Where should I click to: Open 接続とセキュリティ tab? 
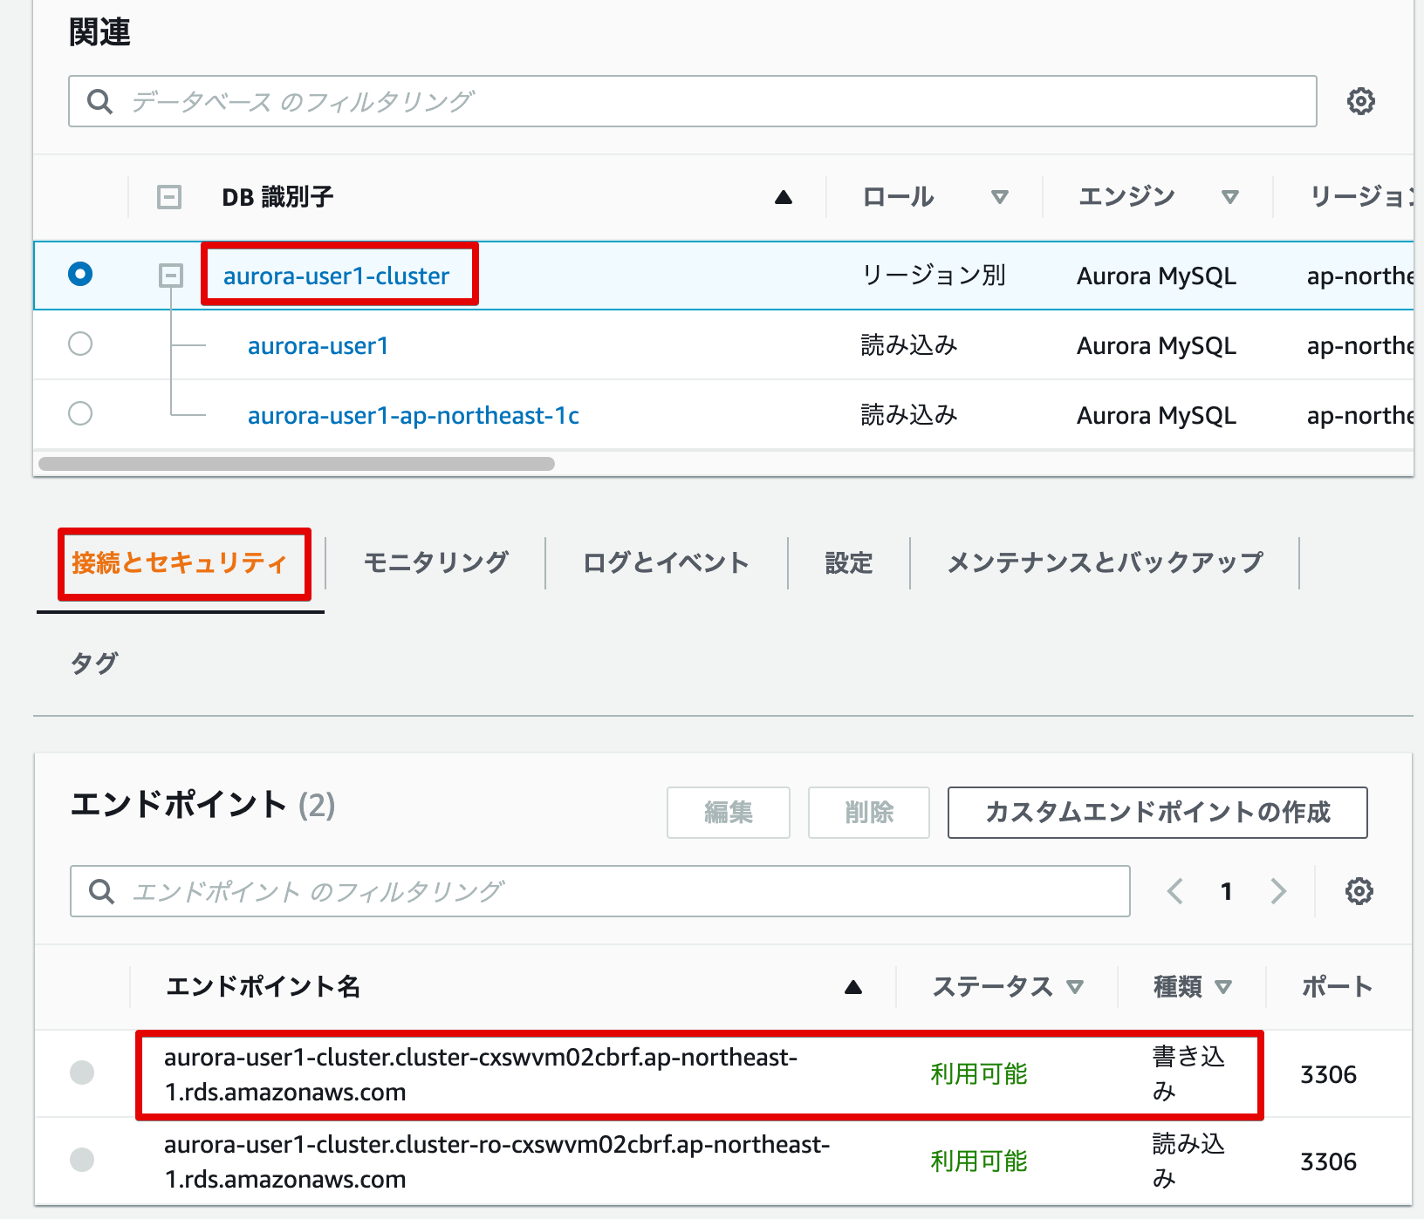click(180, 563)
